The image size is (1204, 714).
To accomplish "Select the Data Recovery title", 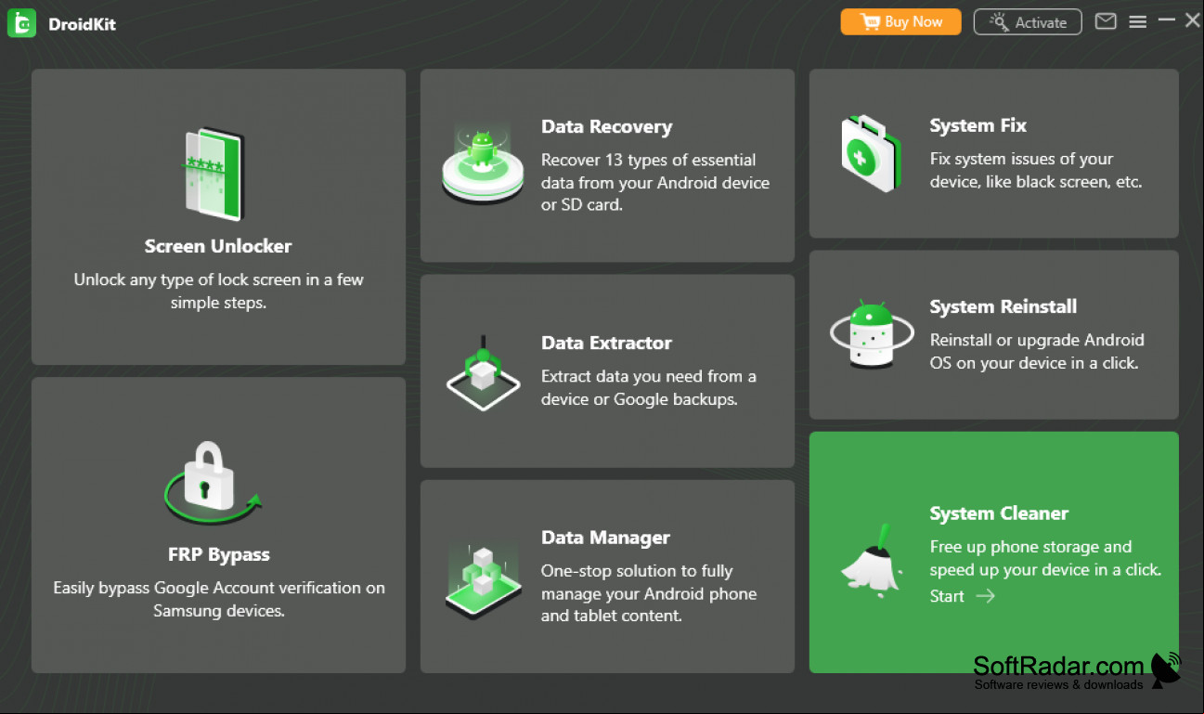I will tap(607, 127).
